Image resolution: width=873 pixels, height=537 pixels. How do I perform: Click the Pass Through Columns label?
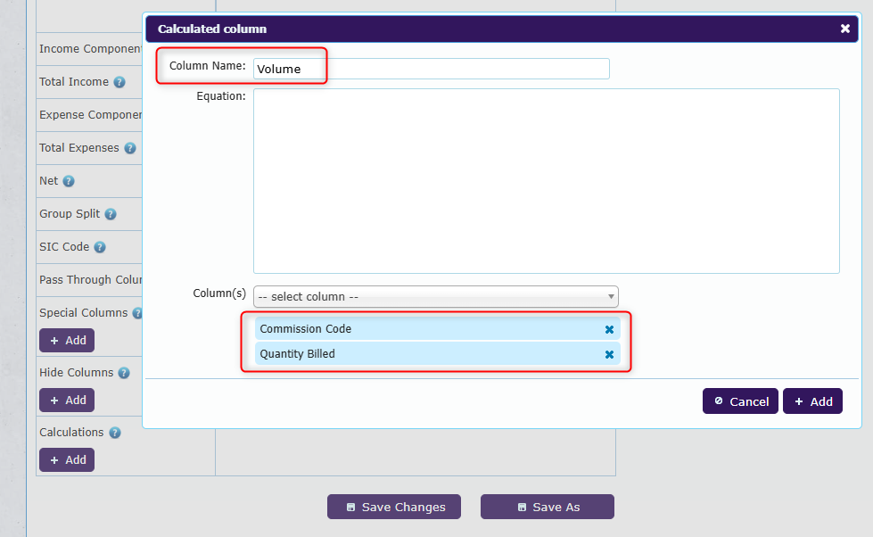90,279
